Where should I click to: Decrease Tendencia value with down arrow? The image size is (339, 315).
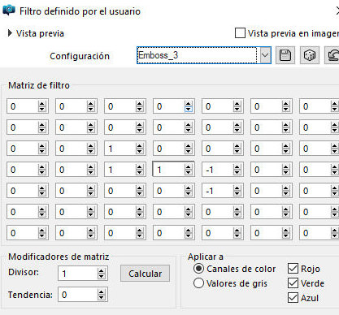click(x=101, y=297)
